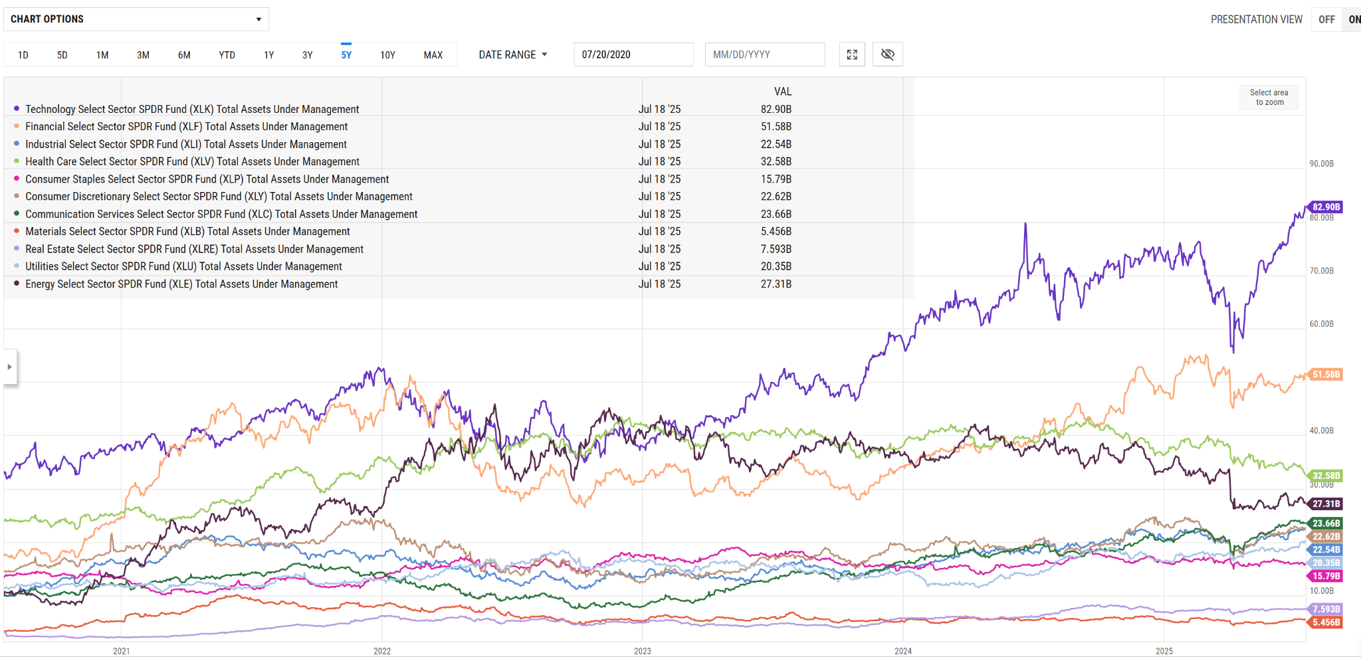The width and height of the screenshot is (1361, 657).
Task: Open the Date Range dropdown
Action: [512, 54]
